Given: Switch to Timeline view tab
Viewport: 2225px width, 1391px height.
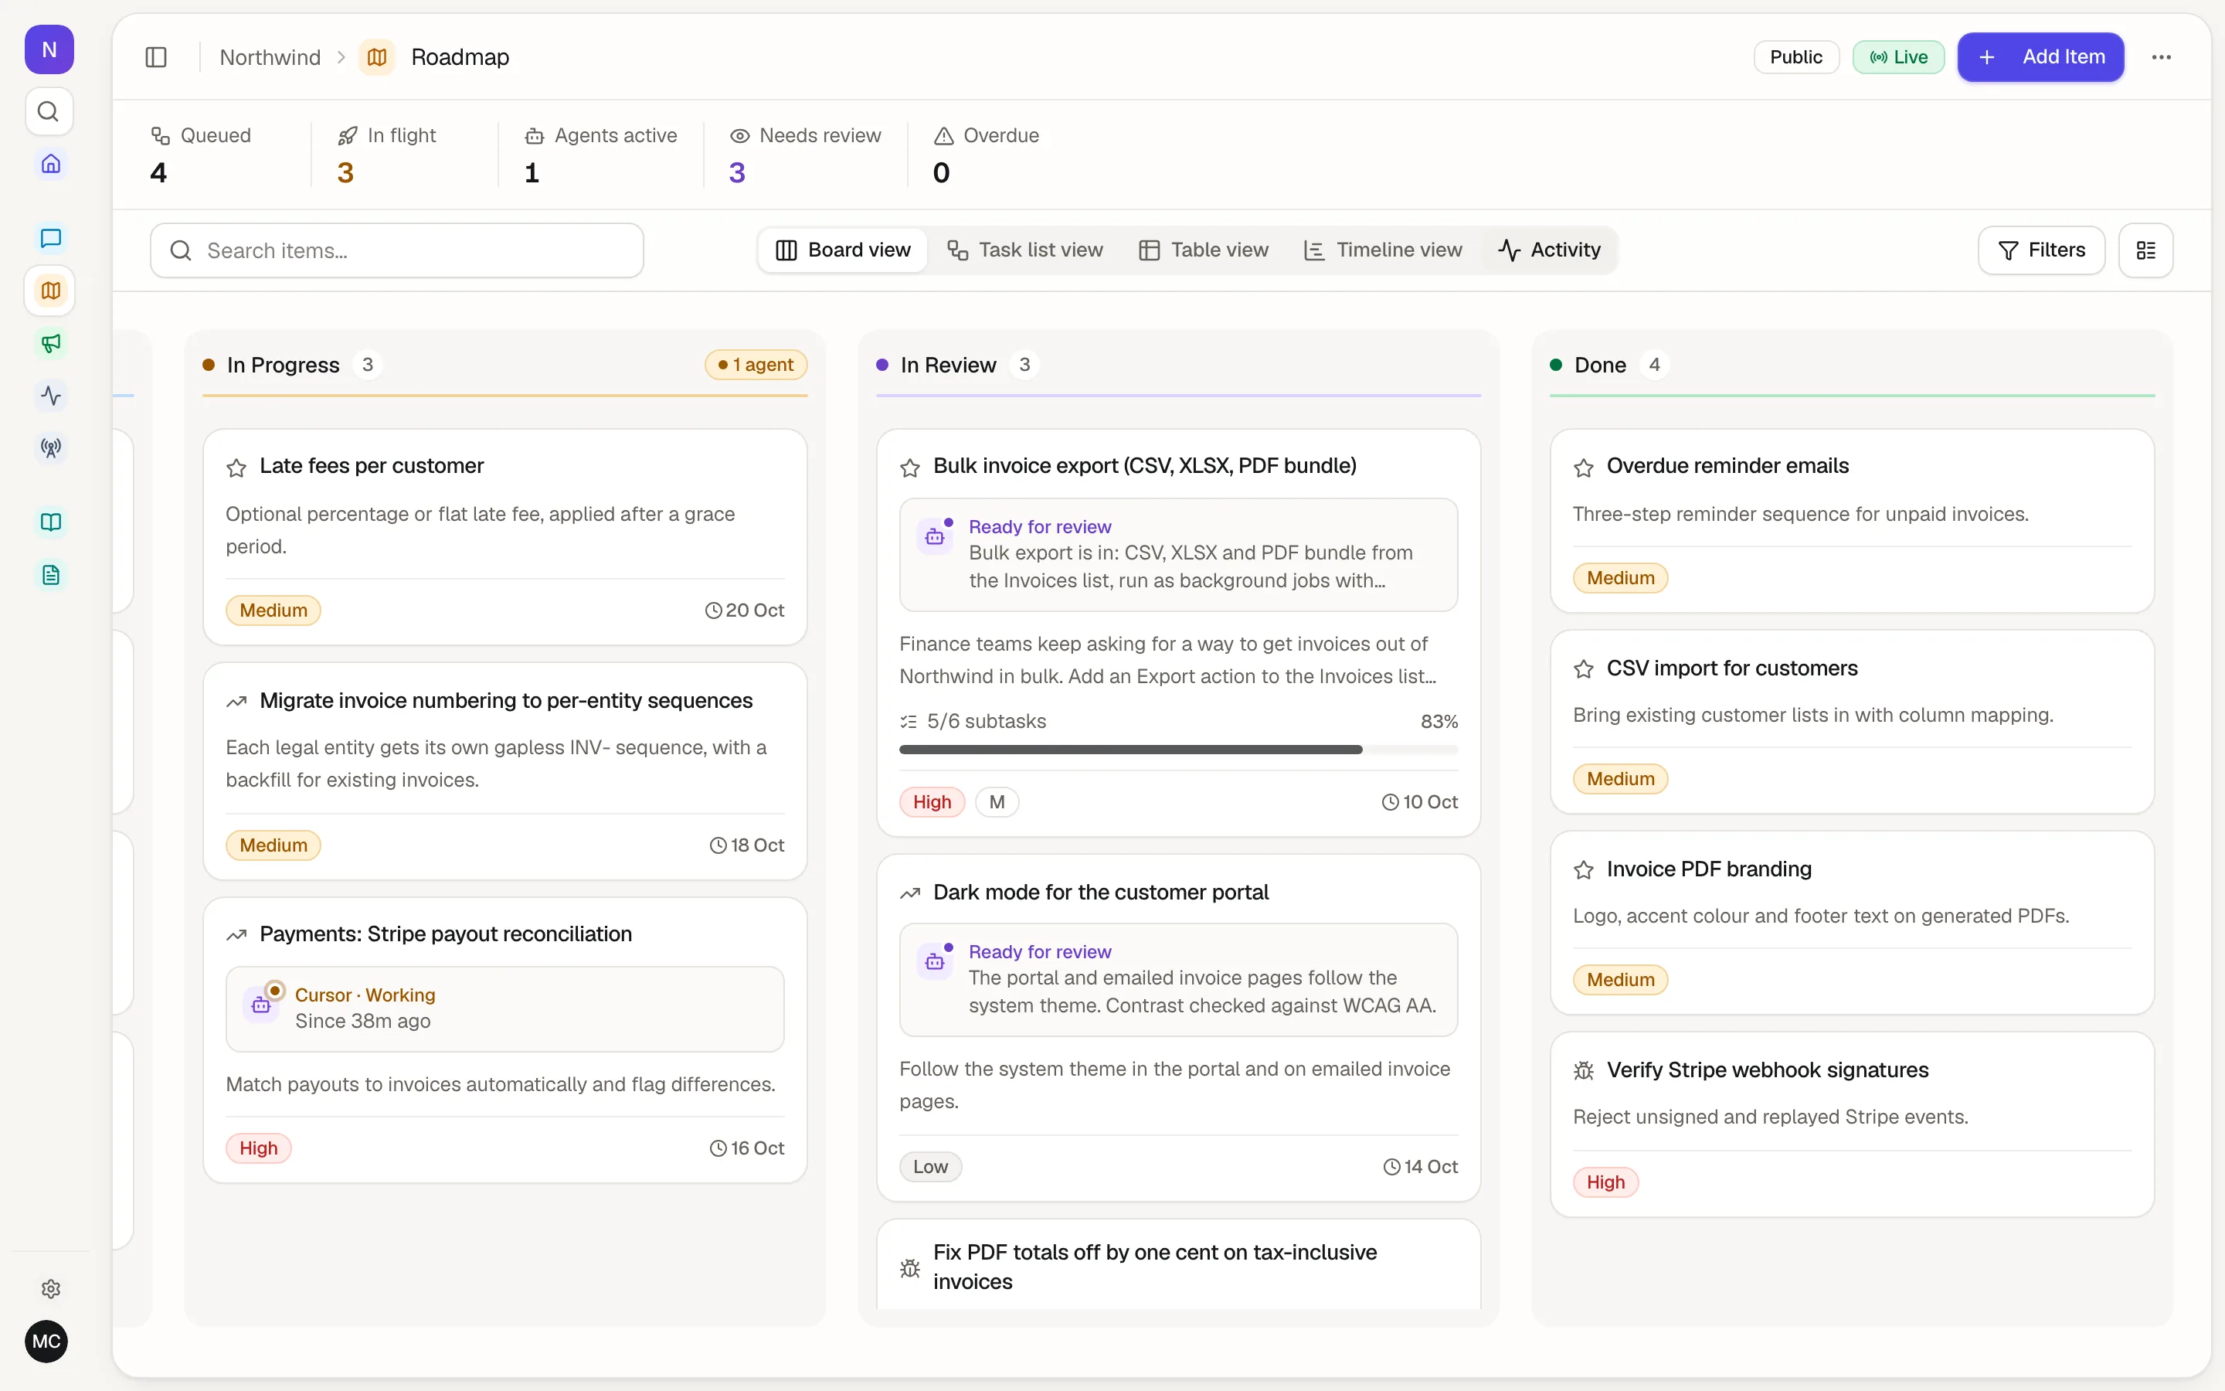Looking at the screenshot, I should pyautogui.click(x=1383, y=250).
